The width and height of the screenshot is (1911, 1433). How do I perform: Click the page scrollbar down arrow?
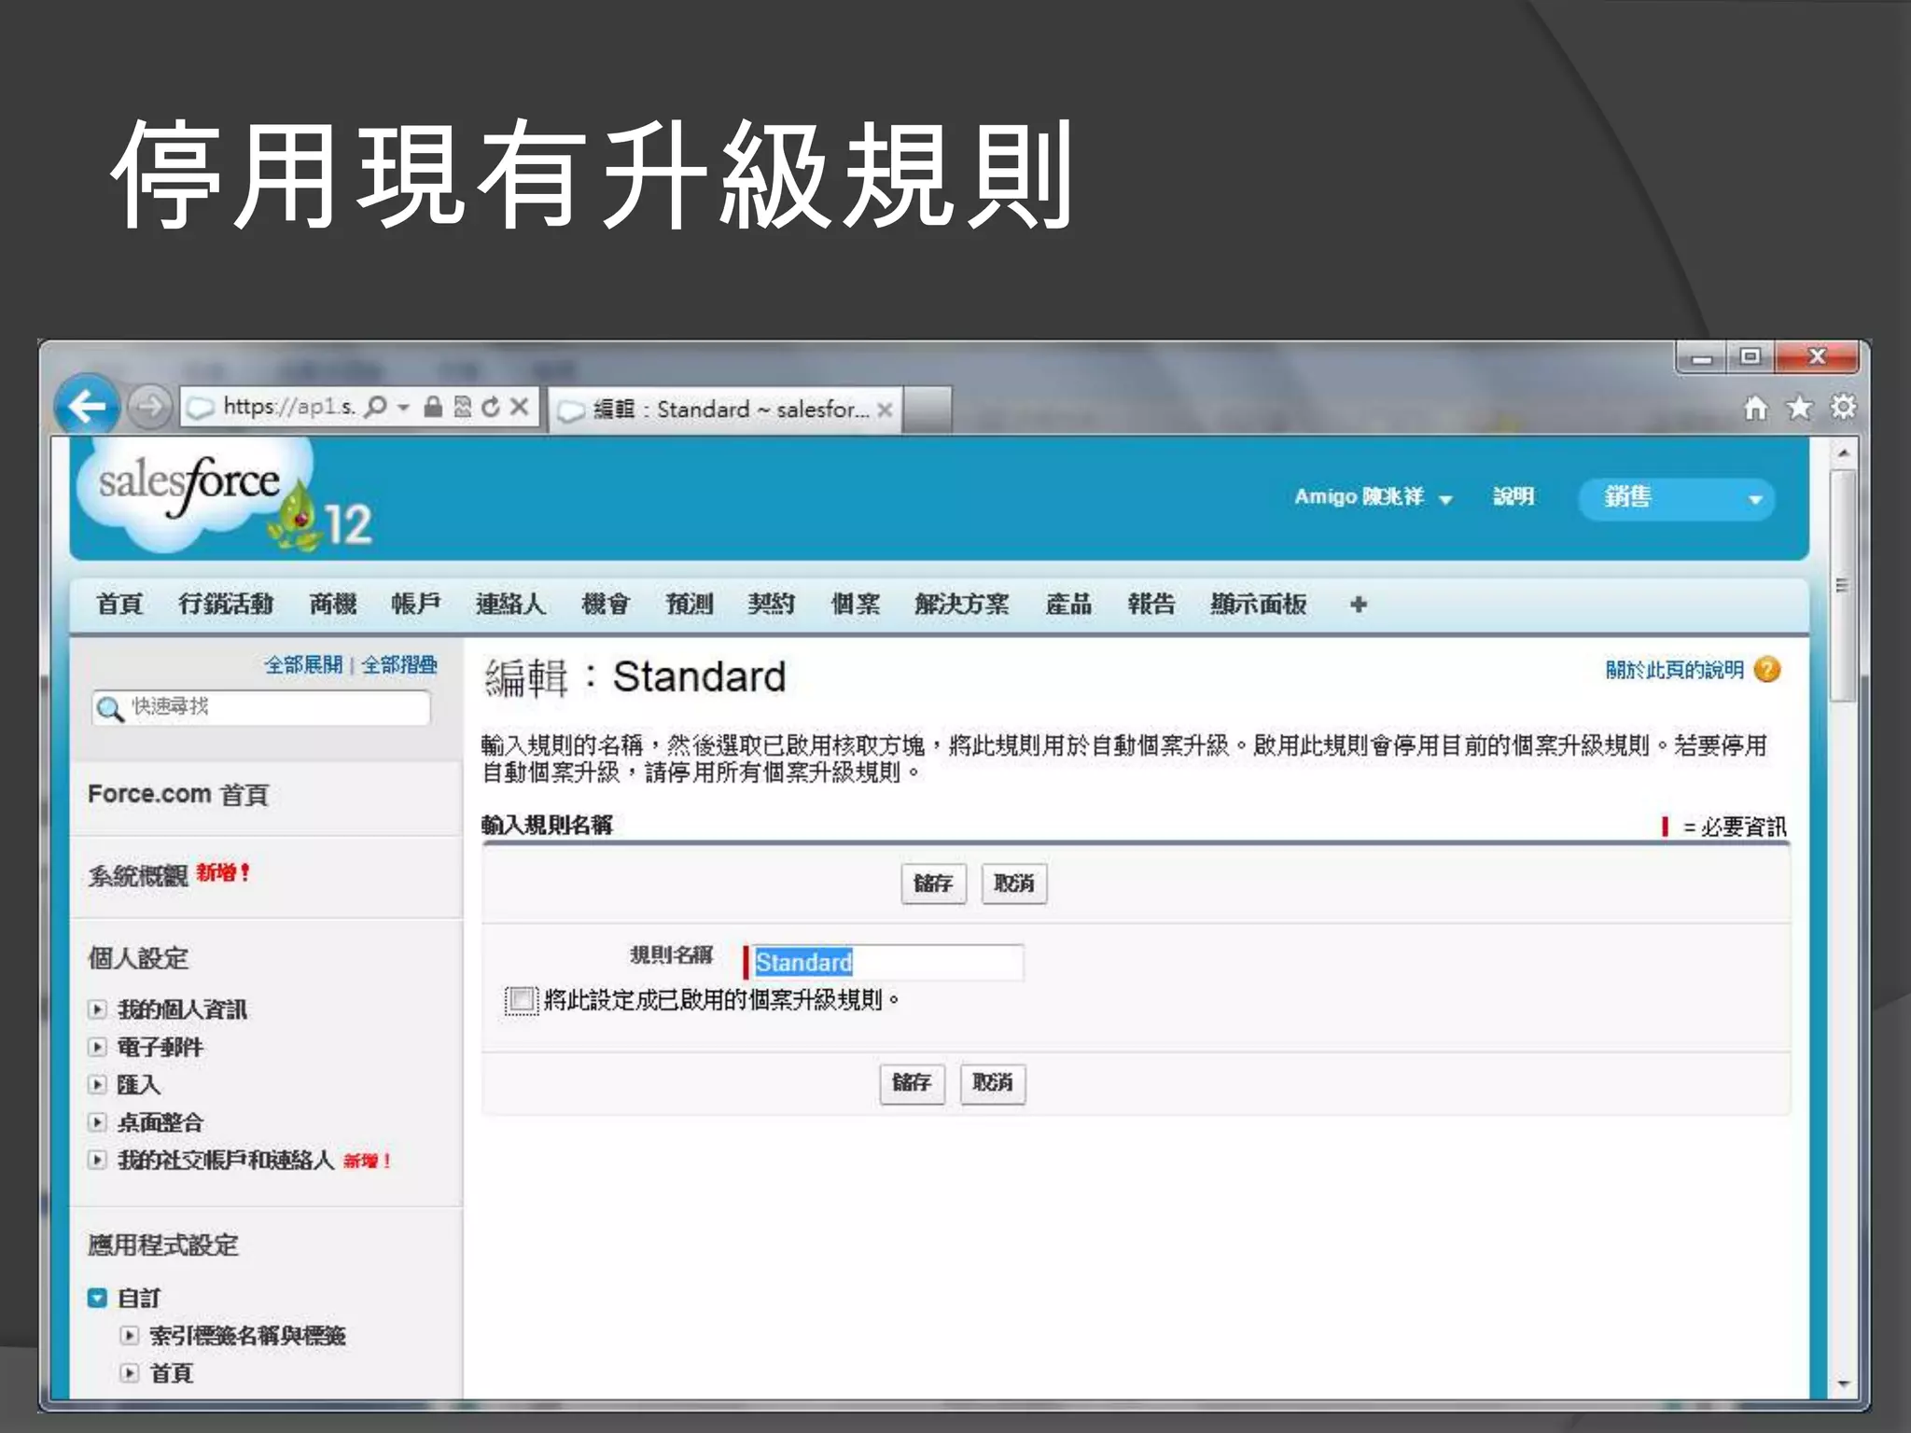tap(1843, 1384)
